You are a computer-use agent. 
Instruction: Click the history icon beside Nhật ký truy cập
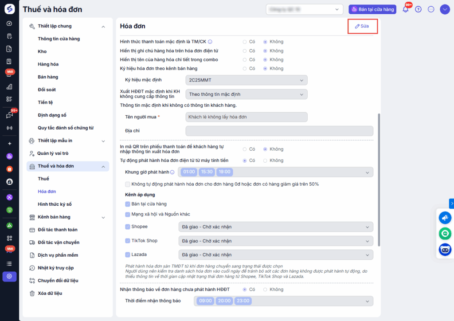click(32, 268)
